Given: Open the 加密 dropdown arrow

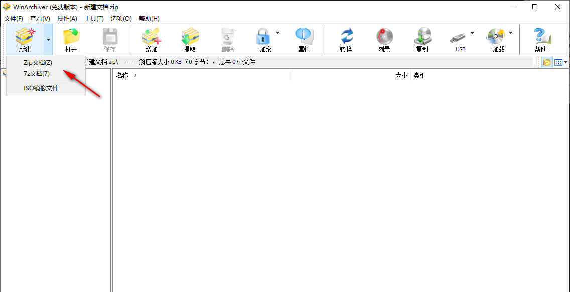Looking at the screenshot, I should (x=278, y=33).
